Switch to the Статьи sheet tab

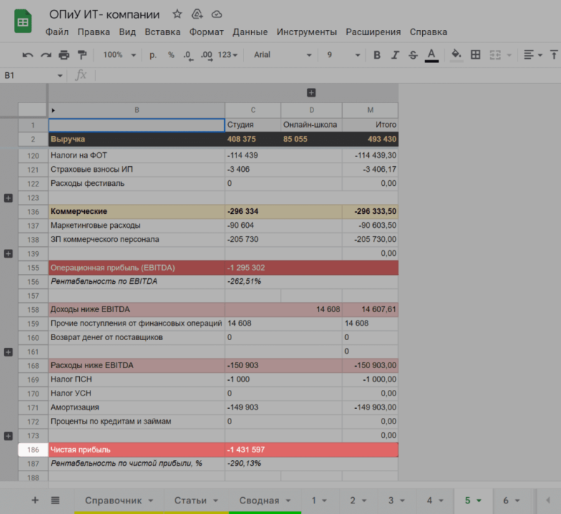coord(196,501)
